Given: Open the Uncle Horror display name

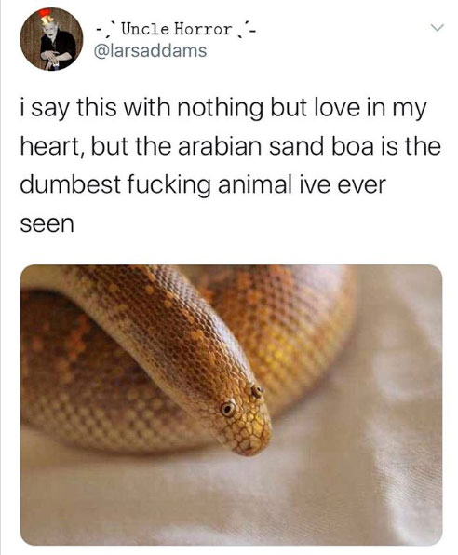Looking at the screenshot, I should tap(176, 29).
